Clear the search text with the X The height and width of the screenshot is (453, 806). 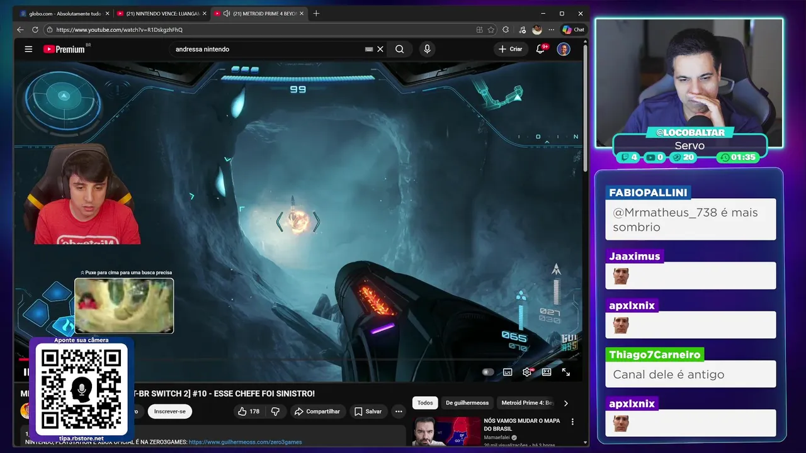click(x=380, y=49)
